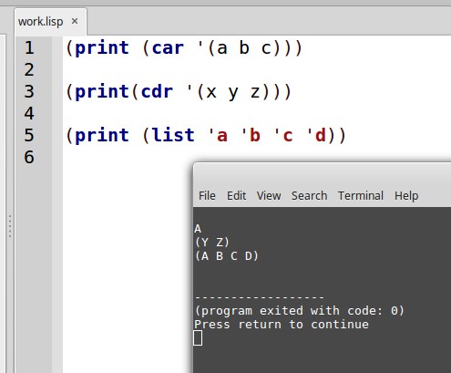This screenshot has height=373, width=451.
Task: Click the 'print' keyword on line 3
Action: coord(102,92)
